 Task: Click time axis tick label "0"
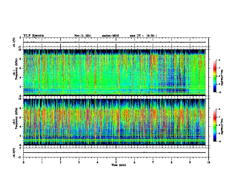(x=23, y=162)
